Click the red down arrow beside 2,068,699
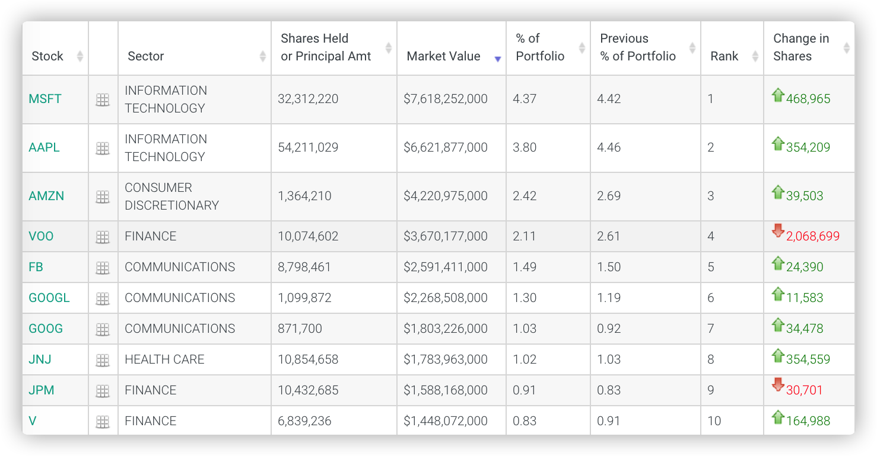Image resolution: width=877 pixels, height=456 pixels. tap(778, 231)
